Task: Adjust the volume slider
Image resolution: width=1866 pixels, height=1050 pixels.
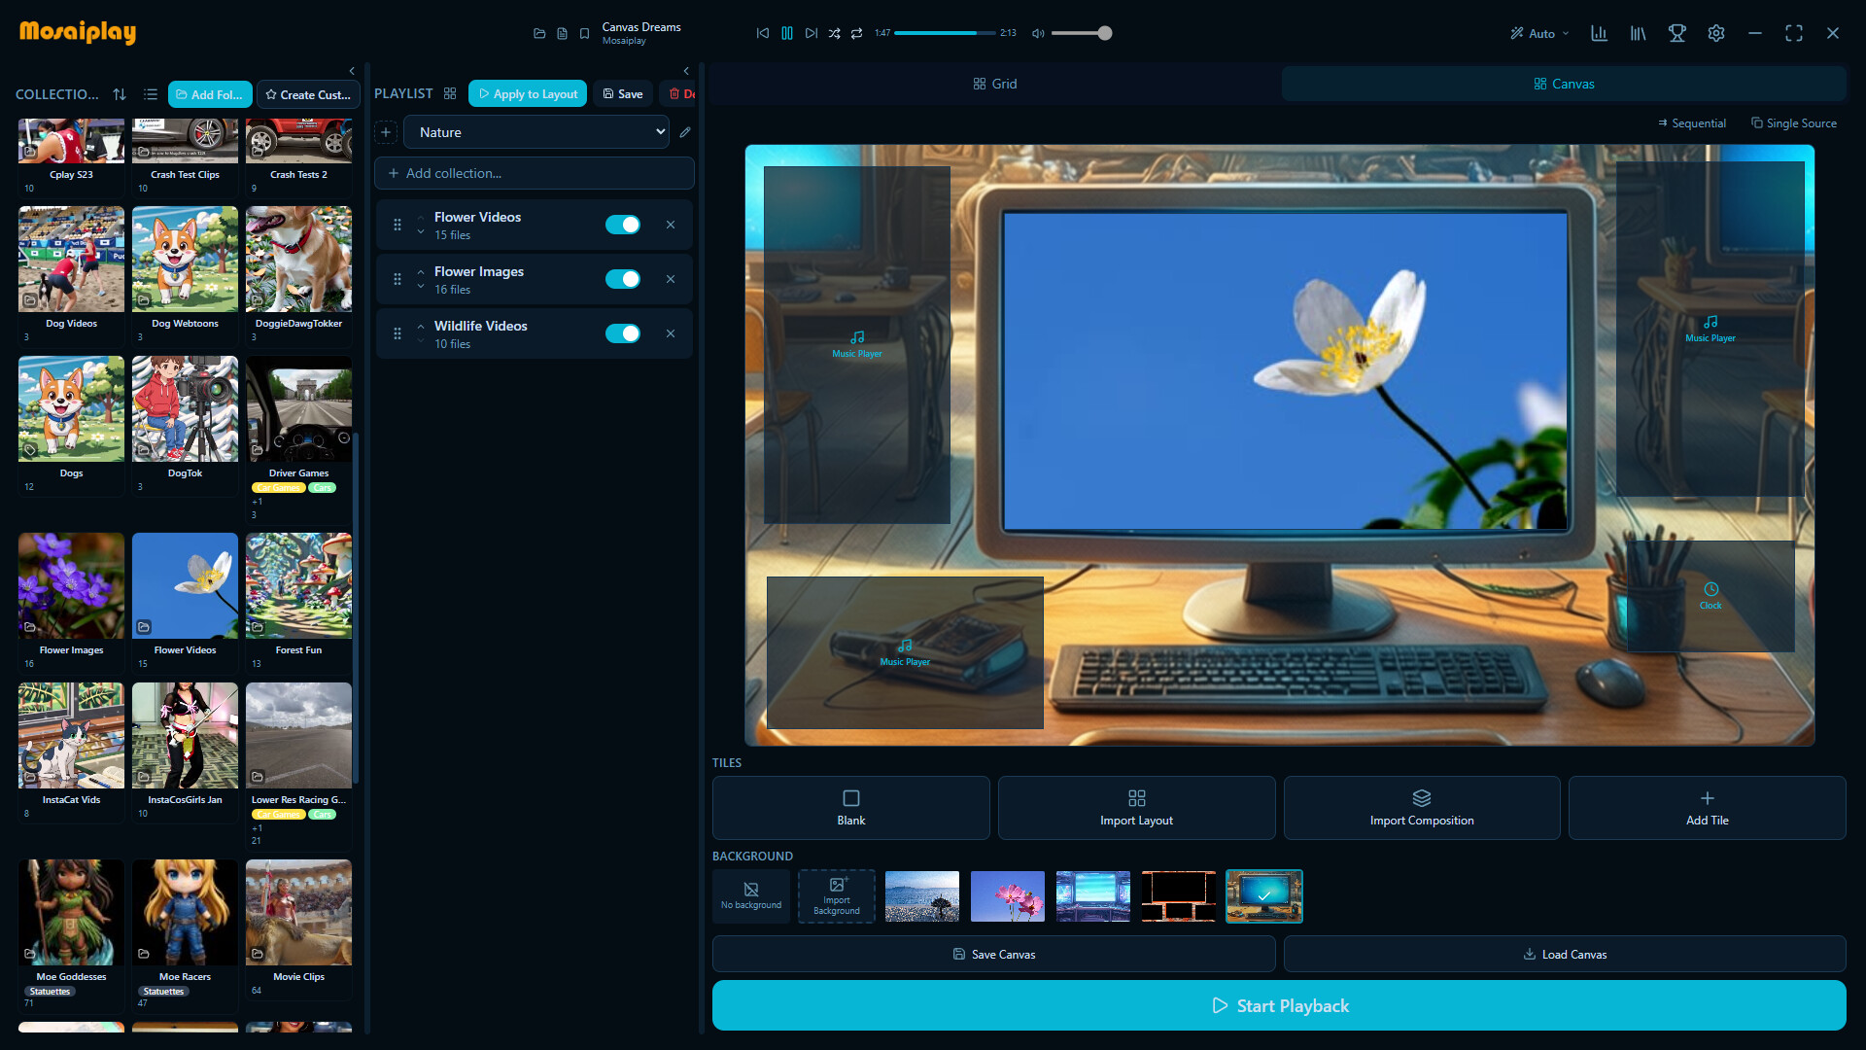Action: click(x=1081, y=33)
